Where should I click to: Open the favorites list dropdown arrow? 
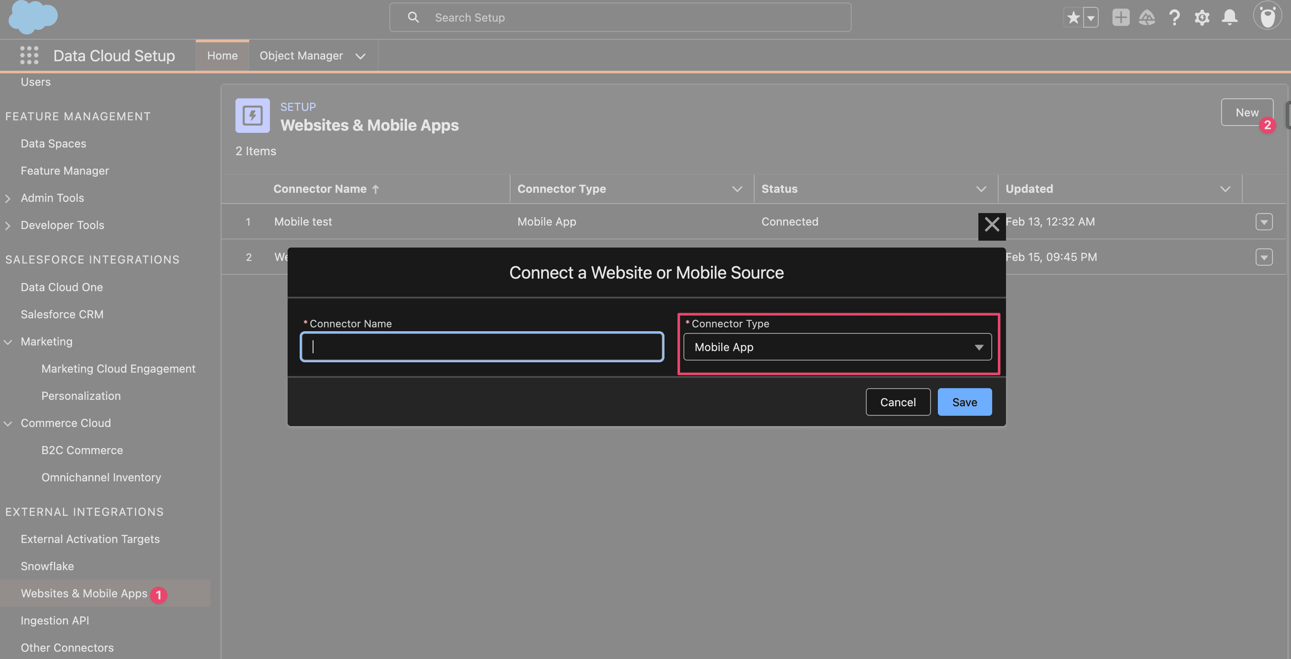[1090, 18]
